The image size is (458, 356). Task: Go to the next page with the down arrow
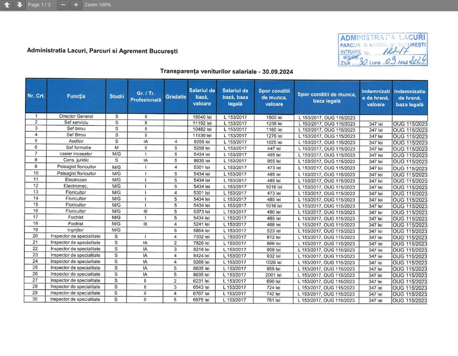(19, 5)
